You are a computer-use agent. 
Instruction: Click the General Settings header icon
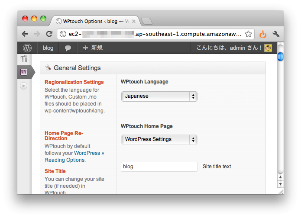click(48, 67)
